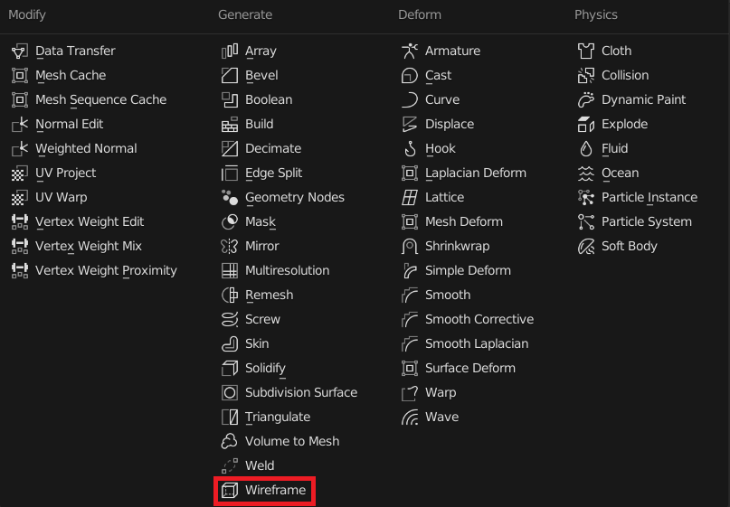Click the Wireframe modifier icon
730x507 pixels.
click(230, 490)
